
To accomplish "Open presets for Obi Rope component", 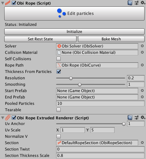I will [136, 3].
